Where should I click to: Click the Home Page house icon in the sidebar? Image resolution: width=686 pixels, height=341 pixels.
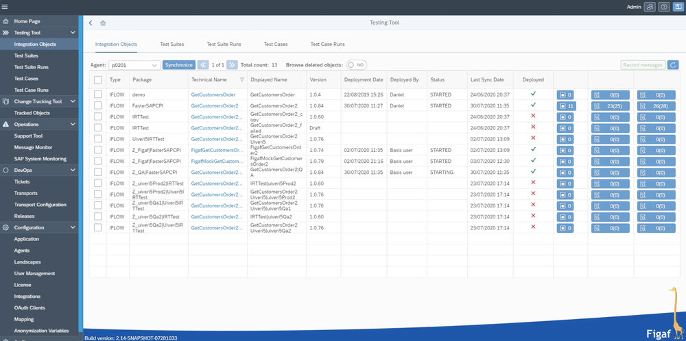[5, 21]
